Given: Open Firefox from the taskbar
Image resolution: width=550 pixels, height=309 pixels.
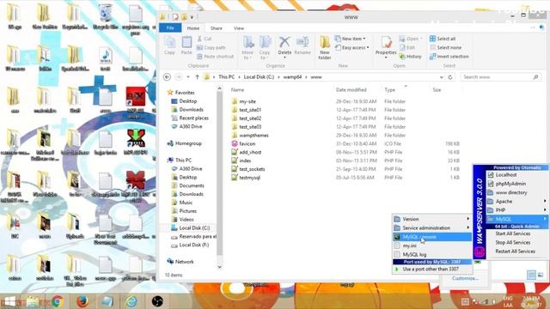Looking at the screenshot, I should [x=82, y=301].
